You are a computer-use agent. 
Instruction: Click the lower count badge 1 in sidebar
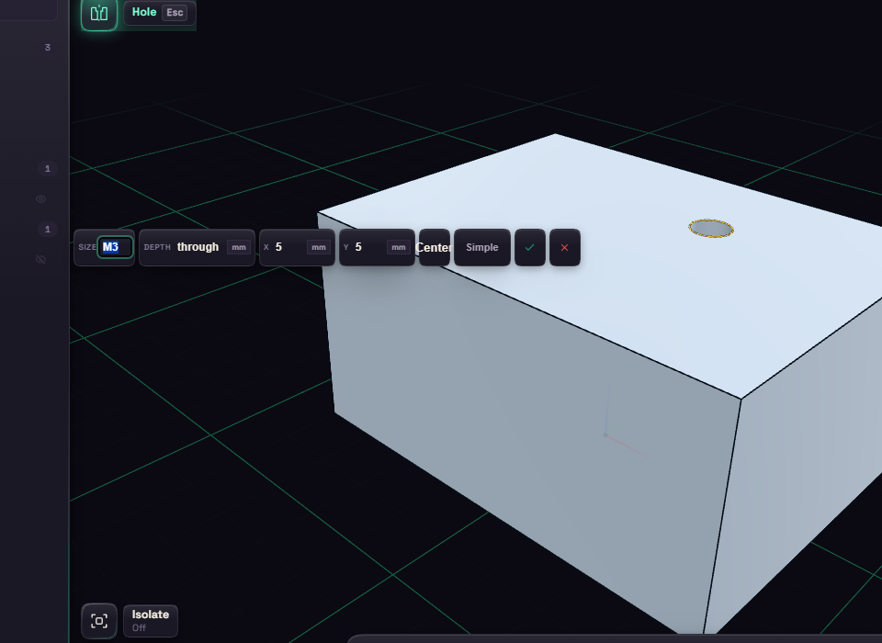click(48, 229)
